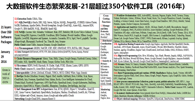Click 'Hadoop' in the Basic Programming model block
The image size is (195, 107).
[x=169, y=73]
